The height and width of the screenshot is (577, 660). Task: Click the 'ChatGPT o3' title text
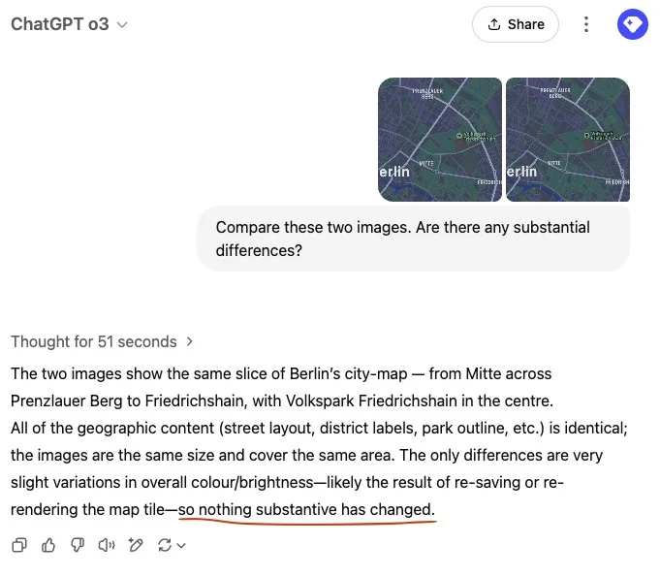coord(59,24)
